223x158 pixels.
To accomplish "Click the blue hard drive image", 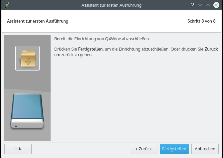I will (x=27, y=111).
